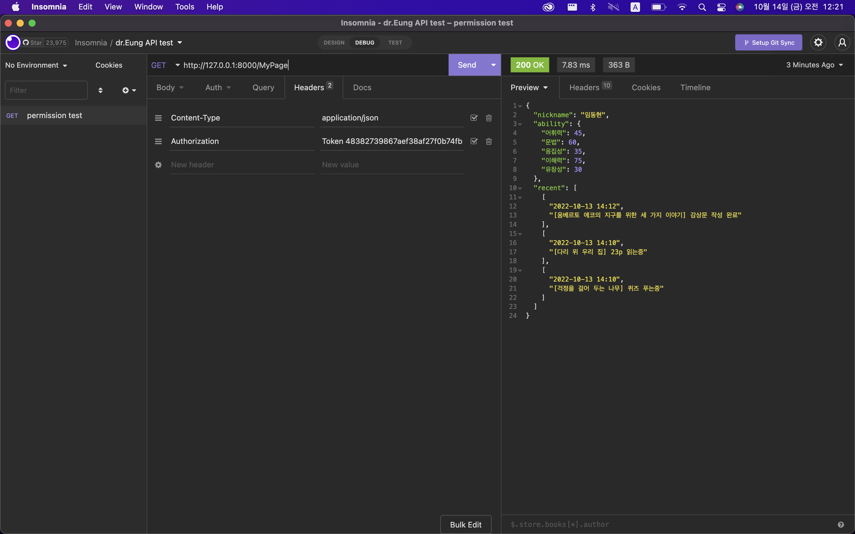The width and height of the screenshot is (855, 534).
Task: Collapse the "ability" JSON object on line 3
Action: 520,124
